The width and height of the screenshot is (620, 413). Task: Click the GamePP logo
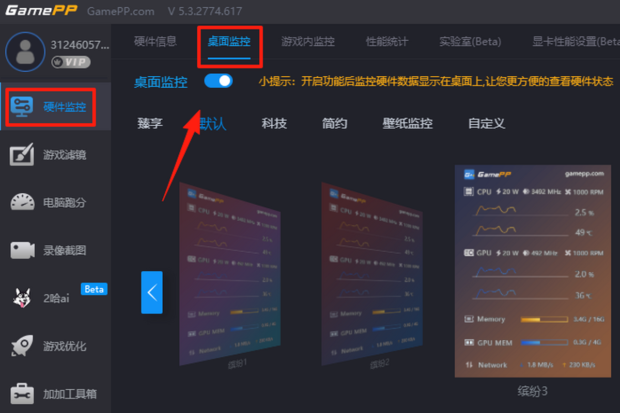[41, 10]
